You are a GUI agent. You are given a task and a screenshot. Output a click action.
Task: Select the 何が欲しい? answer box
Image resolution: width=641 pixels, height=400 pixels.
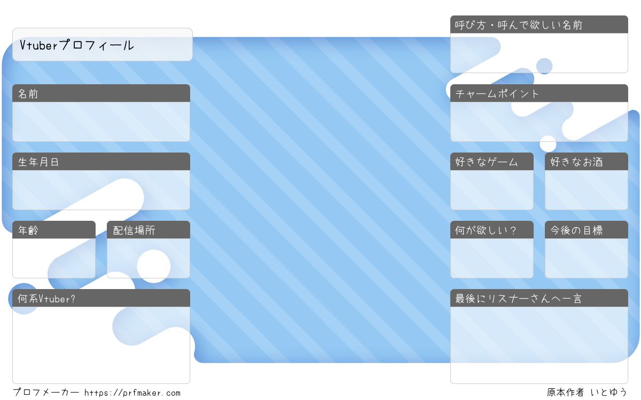[492, 258]
